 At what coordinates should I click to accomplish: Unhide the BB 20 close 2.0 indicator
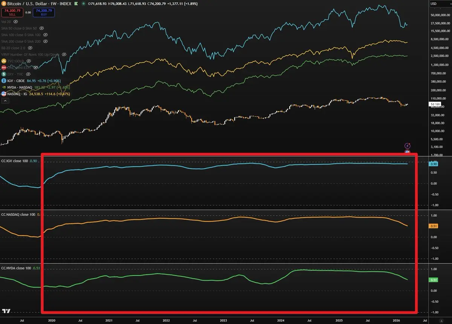pyautogui.click(x=30, y=48)
